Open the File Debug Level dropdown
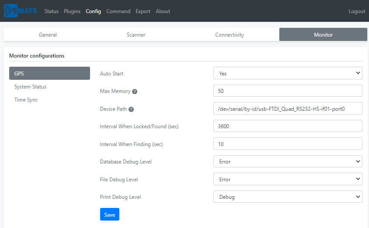The image size is (369, 228). click(x=288, y=179)
